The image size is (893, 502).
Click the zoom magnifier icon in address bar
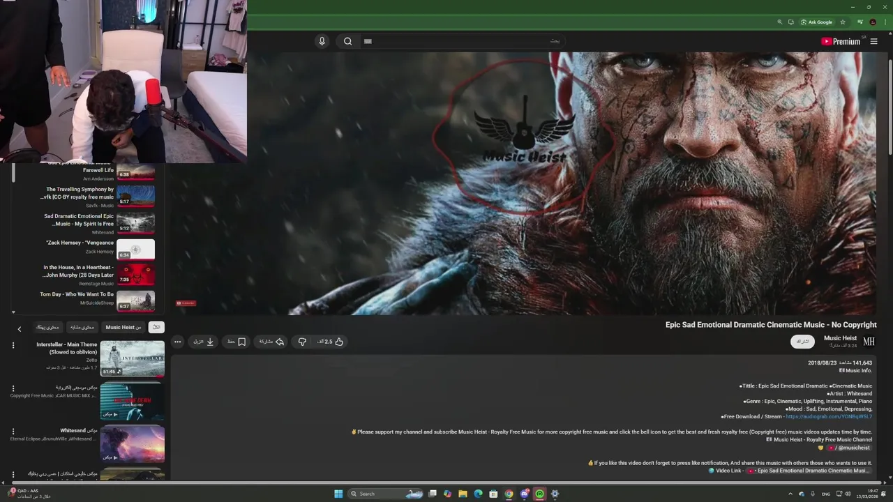tap(780, 22)
